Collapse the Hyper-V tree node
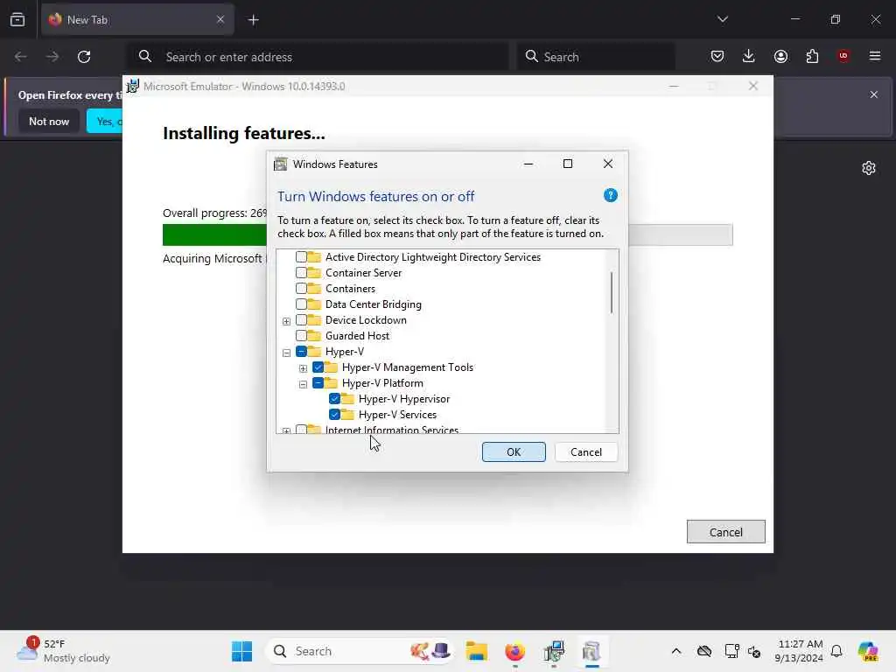Viewport: 896px width, 672px height. coord(286,353)
